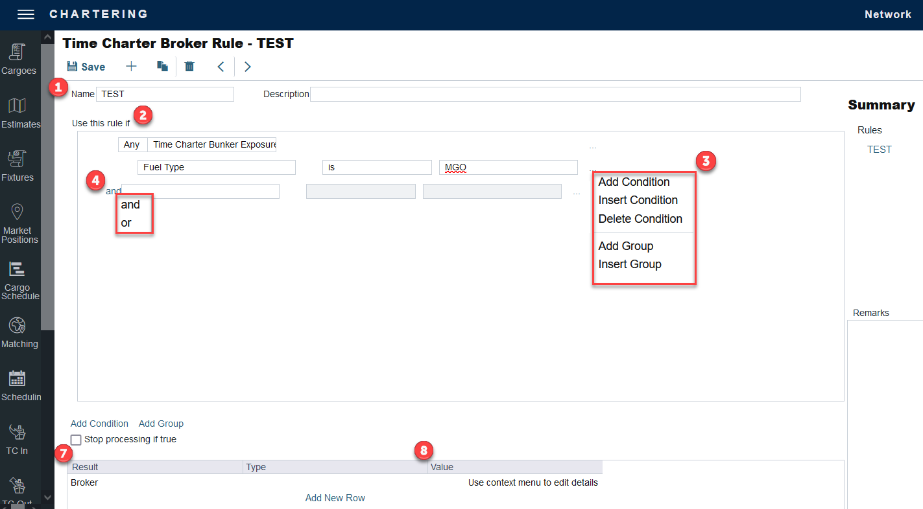Open the 'is' operator dropdown
The width and height of the screenshot is (923, 509).
(376, 167)
